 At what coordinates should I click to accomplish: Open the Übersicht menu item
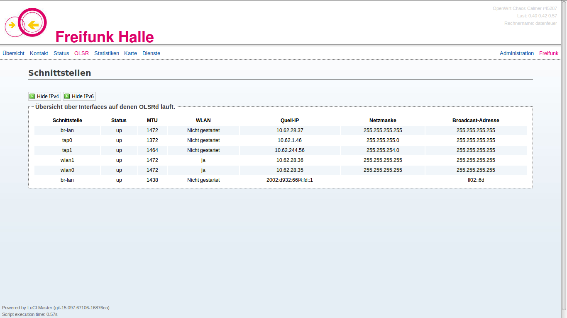coord(13,53)
